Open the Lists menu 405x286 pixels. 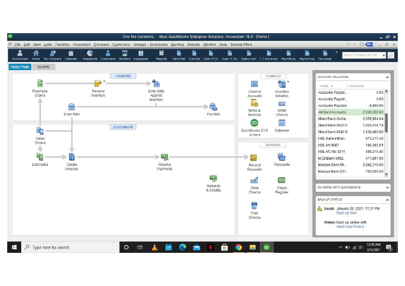48,44
